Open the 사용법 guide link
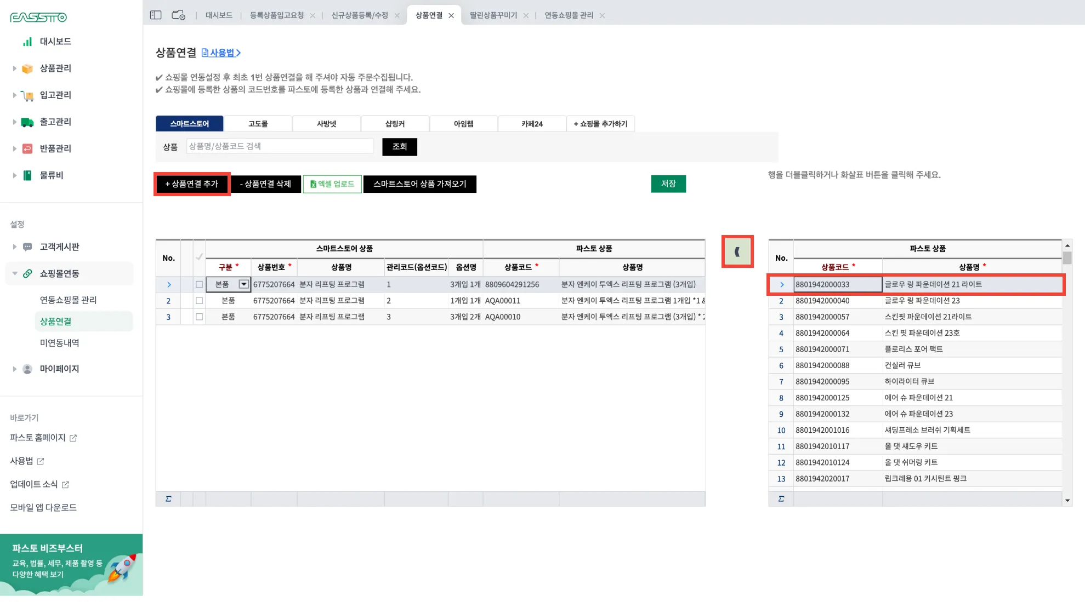 pos(221,53)
